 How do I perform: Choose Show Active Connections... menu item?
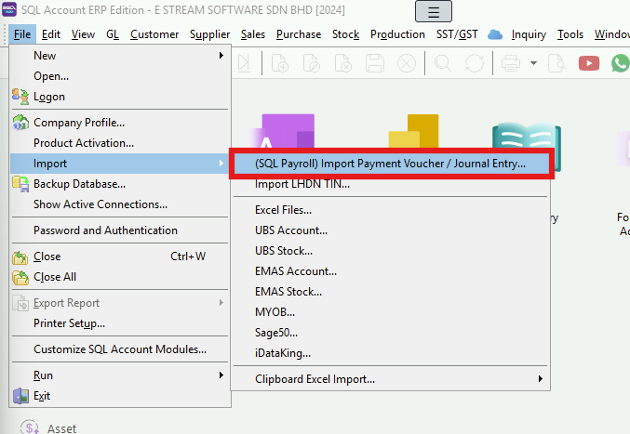(x=120, y=204)
